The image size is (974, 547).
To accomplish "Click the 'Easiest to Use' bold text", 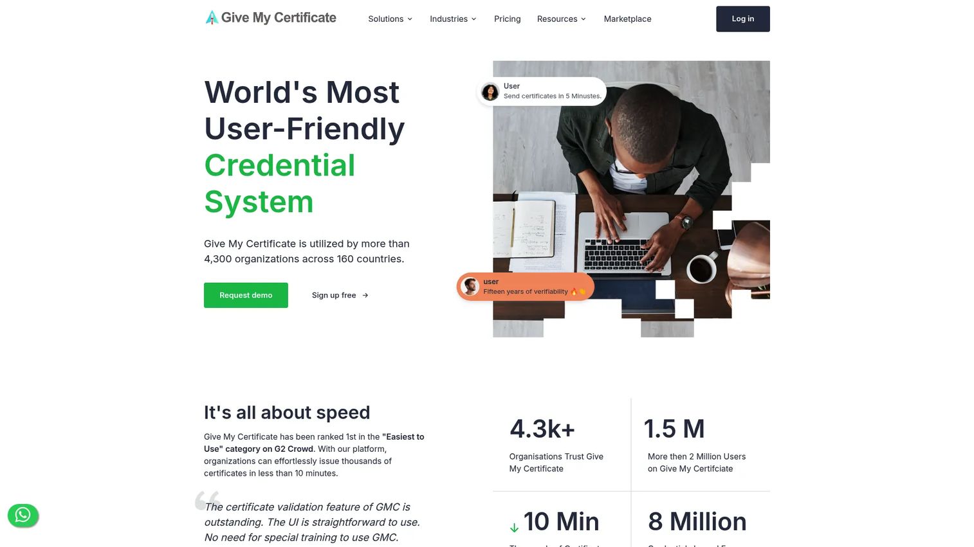I will pos(314,443).
